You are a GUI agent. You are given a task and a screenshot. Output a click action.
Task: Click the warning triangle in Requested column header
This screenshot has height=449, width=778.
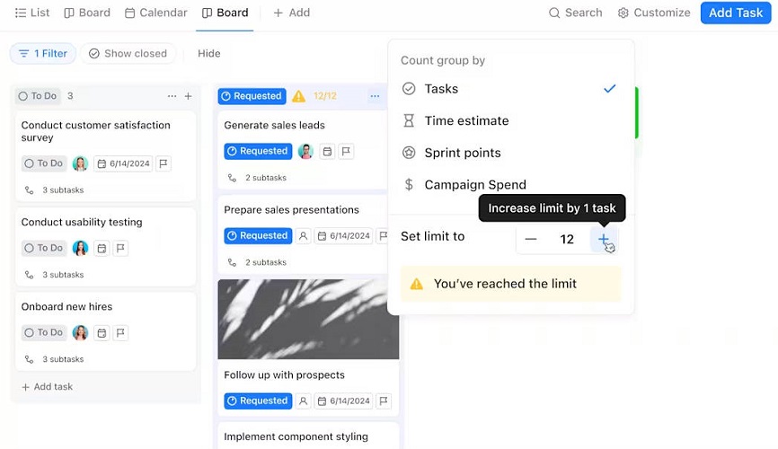[x=298, y=96]
